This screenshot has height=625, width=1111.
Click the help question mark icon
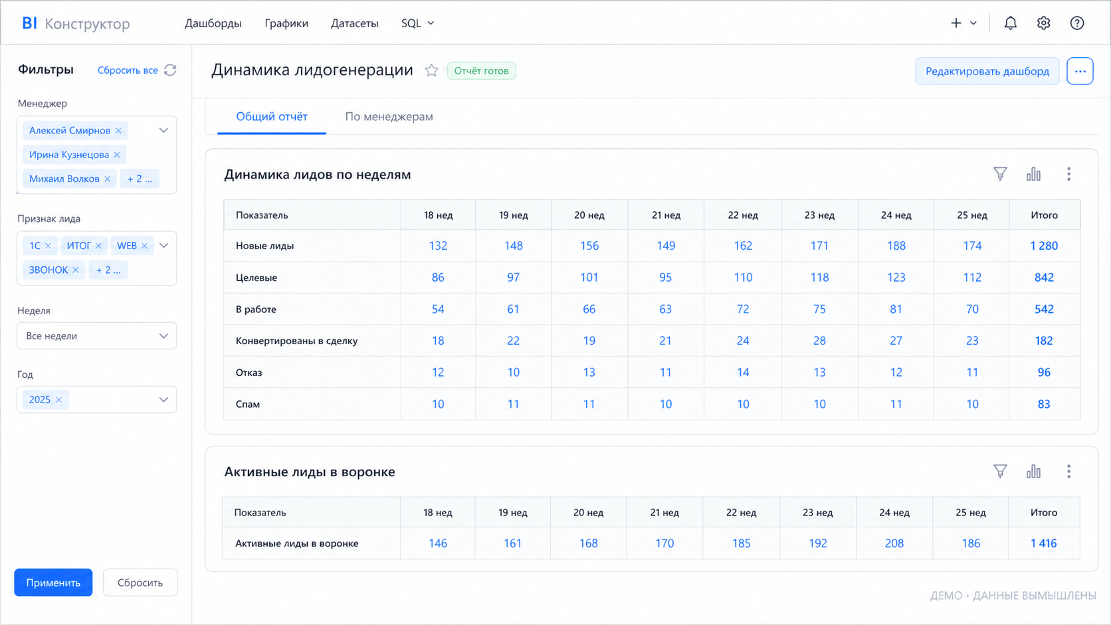[x=1076, y=23]
